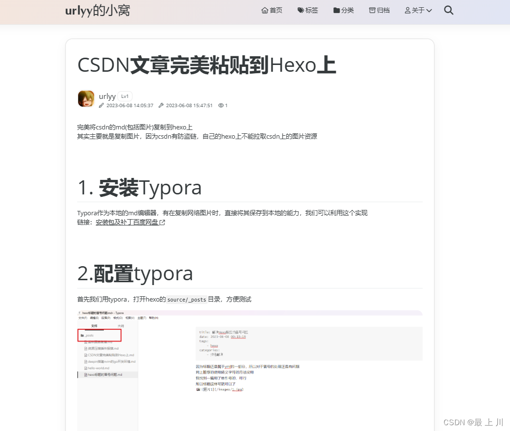This screenshot has height=431, width=510.
Task: Click the home icon beside 首页
Action: click(x=265, y=10)
